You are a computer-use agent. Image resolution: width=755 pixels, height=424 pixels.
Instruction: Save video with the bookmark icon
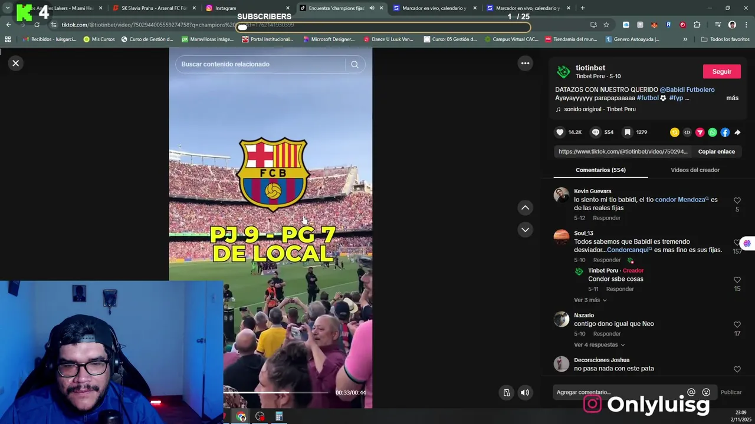(x=628, y=132)
